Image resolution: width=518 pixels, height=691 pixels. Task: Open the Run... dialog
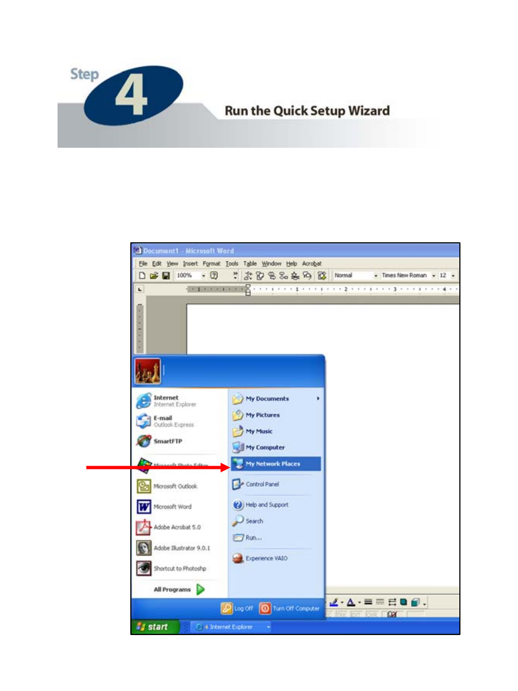point(248,538)
